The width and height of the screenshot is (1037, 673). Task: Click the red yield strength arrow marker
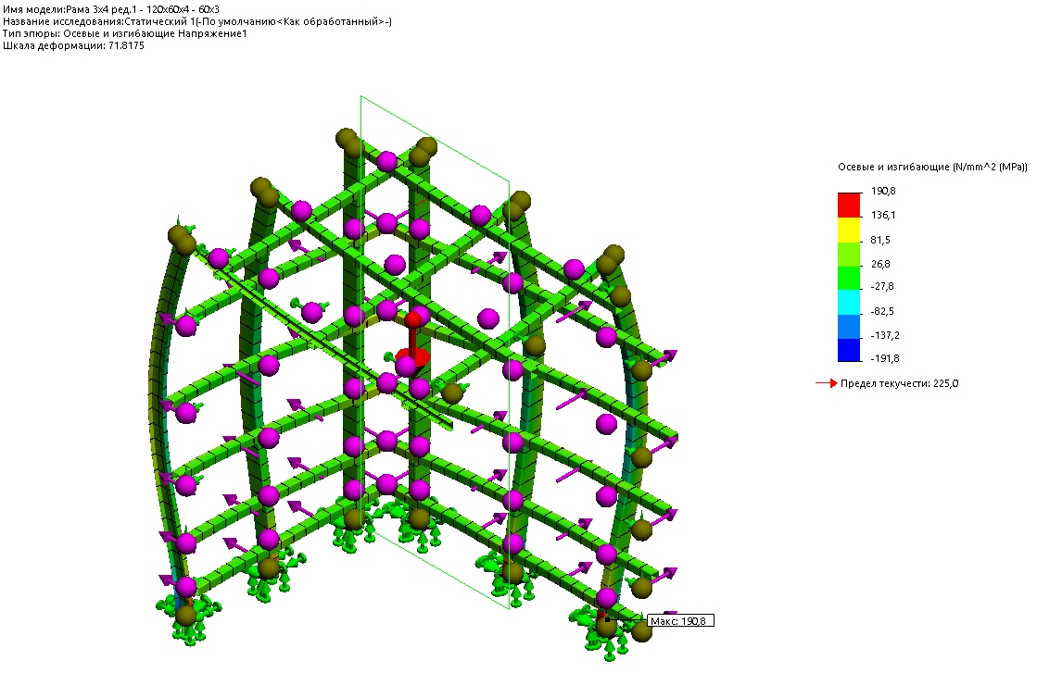[825, 383]
